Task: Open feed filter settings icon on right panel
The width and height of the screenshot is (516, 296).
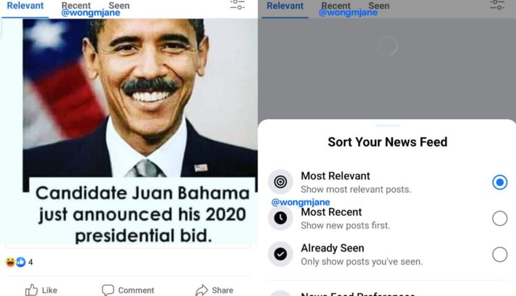Action: tap(497, 5)
